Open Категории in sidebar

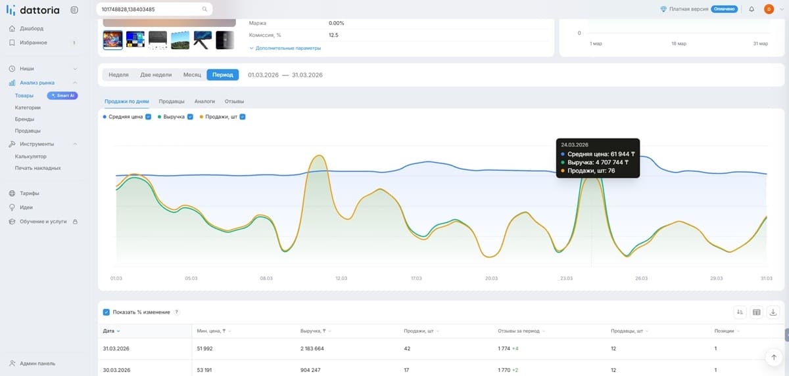pos(28,108)
